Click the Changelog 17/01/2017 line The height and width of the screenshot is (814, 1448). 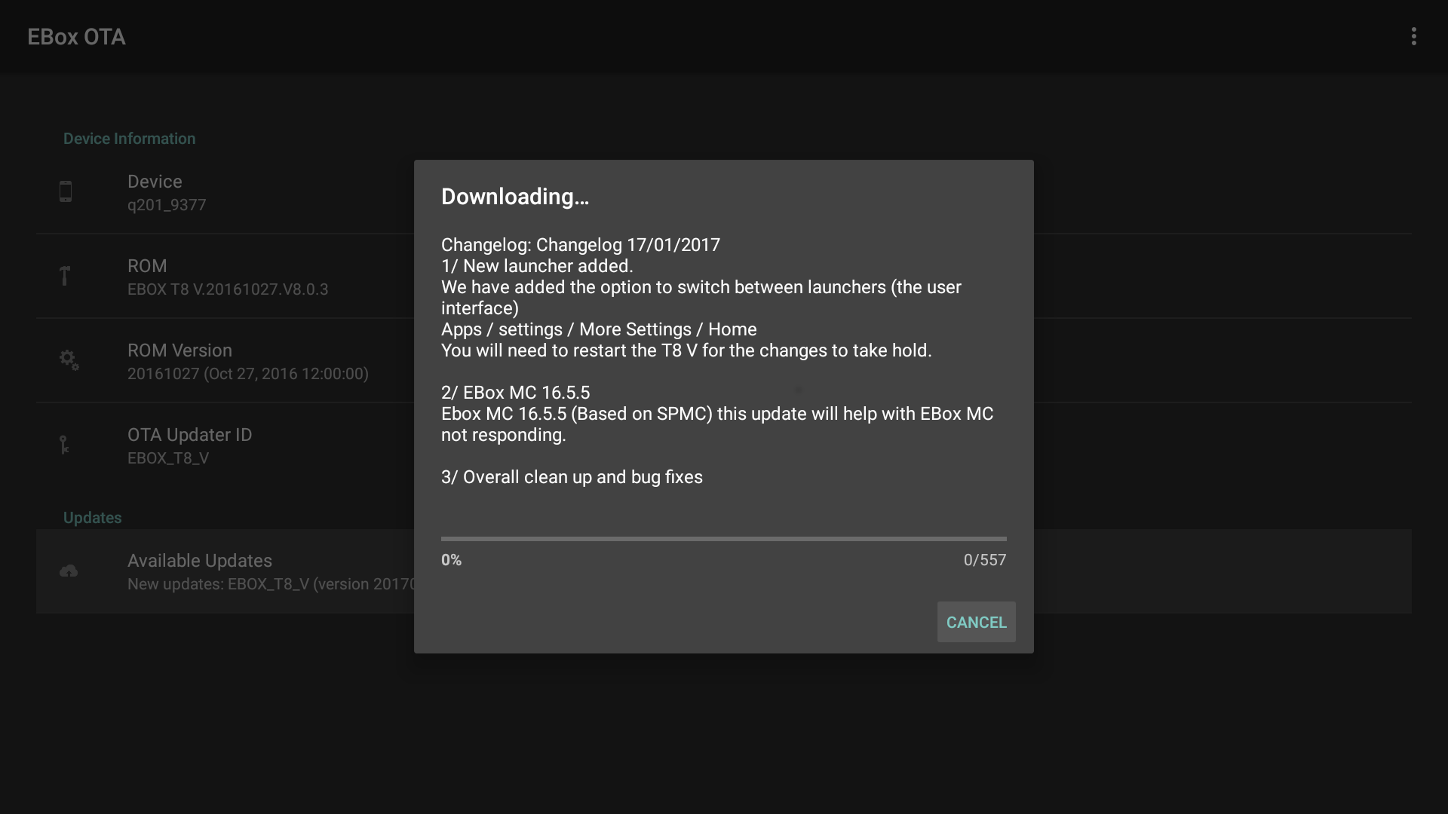[581, 245]
